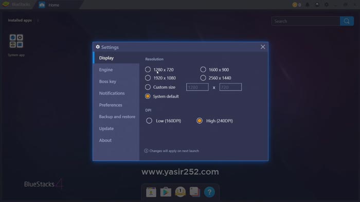This screenshot has width=360, height=202.
Task: Open the settings gear in title bar
Action: tap(326, 5)
